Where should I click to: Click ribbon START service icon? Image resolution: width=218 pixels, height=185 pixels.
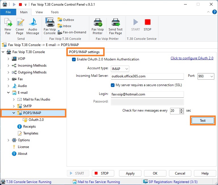click(x=136, y=22)
